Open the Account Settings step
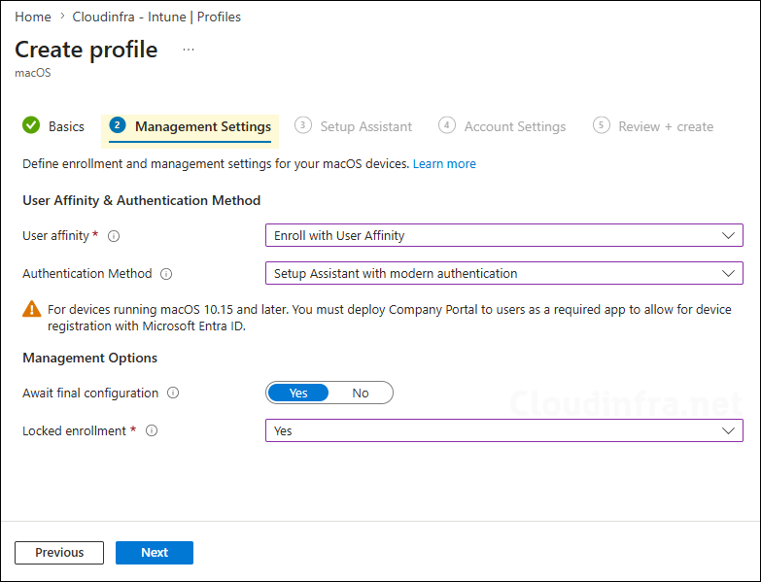Viewport: 761px width, 582px height. point(502,126)
